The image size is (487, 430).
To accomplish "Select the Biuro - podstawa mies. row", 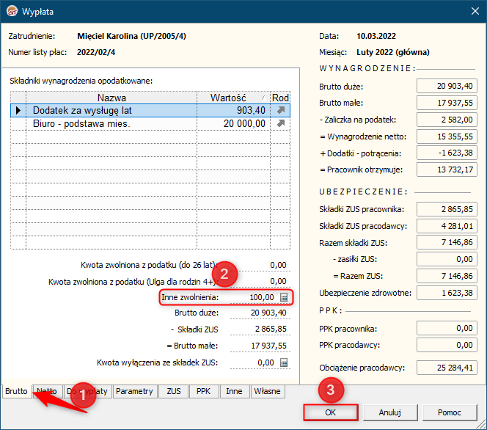I will (x=110, y=123).
